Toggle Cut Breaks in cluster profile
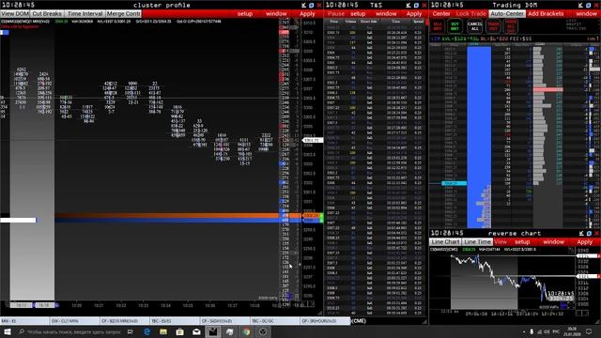This screenshot has height=338, width=601. point(47,13)
